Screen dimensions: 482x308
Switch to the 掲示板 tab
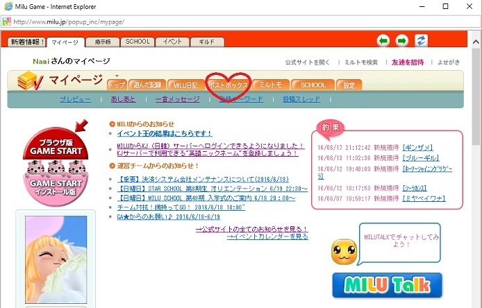click(x=103, y=42)
